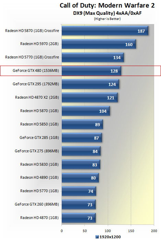The height and width of the screenshot is (241, 161).
Task: Click the chart title Call of Duty: Modern Warfare 2
Action: point(107,6)
